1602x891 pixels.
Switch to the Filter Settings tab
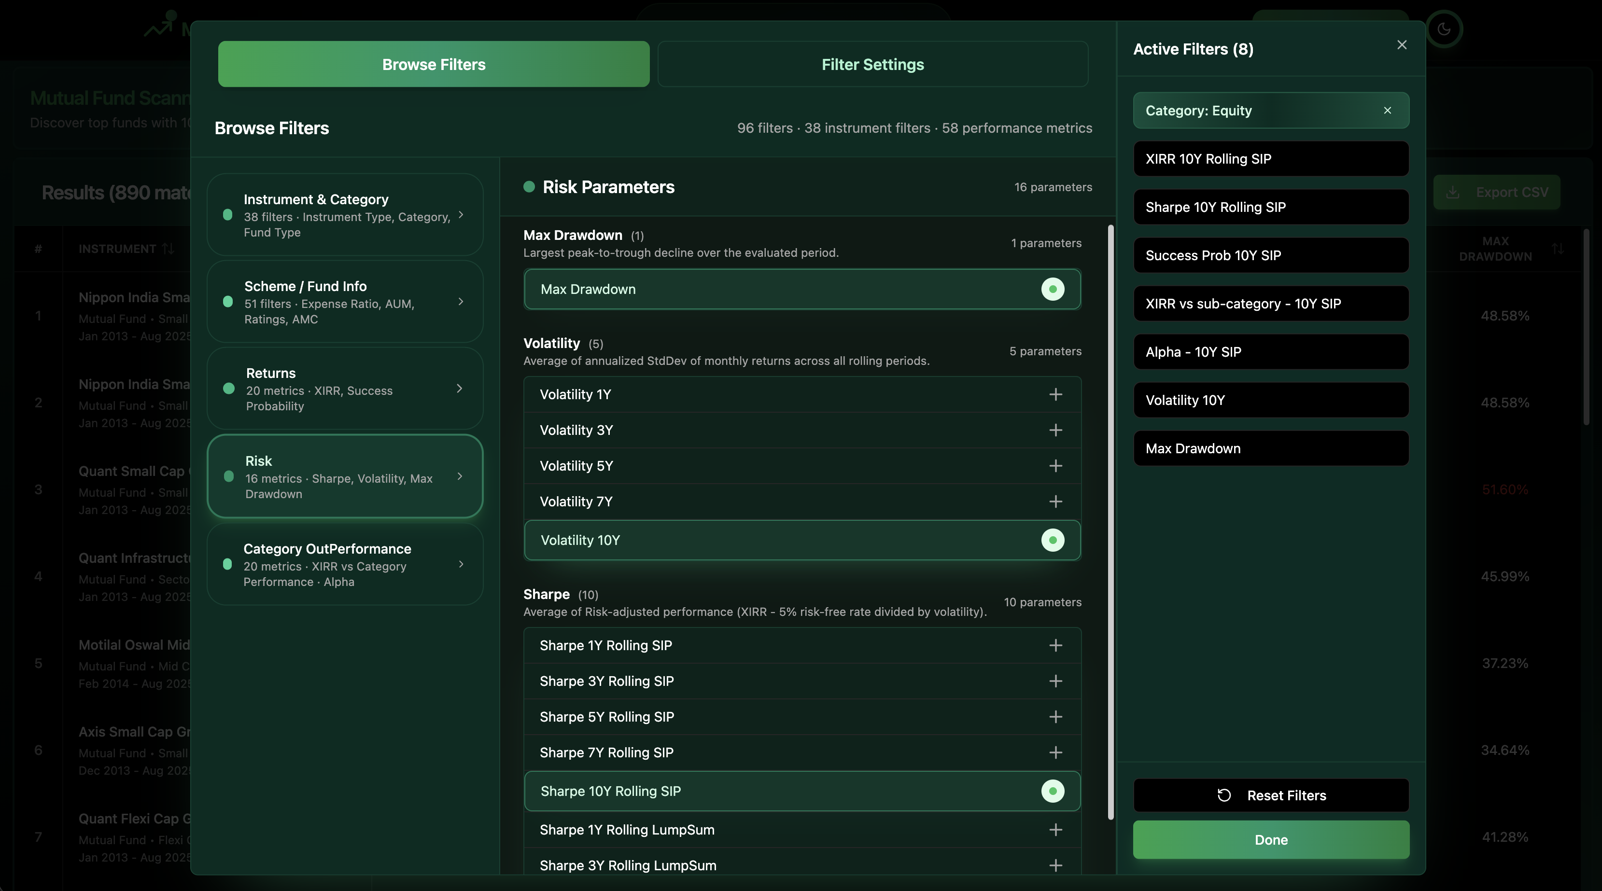pyautogui.click(x=872, y=64)
